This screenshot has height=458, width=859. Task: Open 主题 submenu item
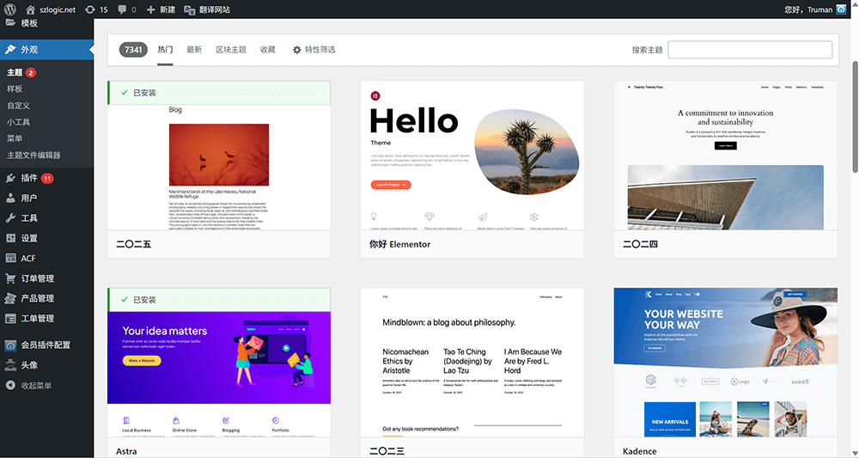[15, 72]
